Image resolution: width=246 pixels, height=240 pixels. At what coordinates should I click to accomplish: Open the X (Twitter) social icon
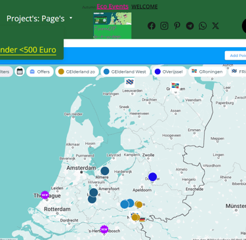(215, 26)
